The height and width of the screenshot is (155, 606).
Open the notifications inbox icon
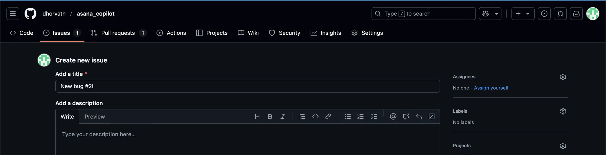pyautogui.click(x=576, y=14)
